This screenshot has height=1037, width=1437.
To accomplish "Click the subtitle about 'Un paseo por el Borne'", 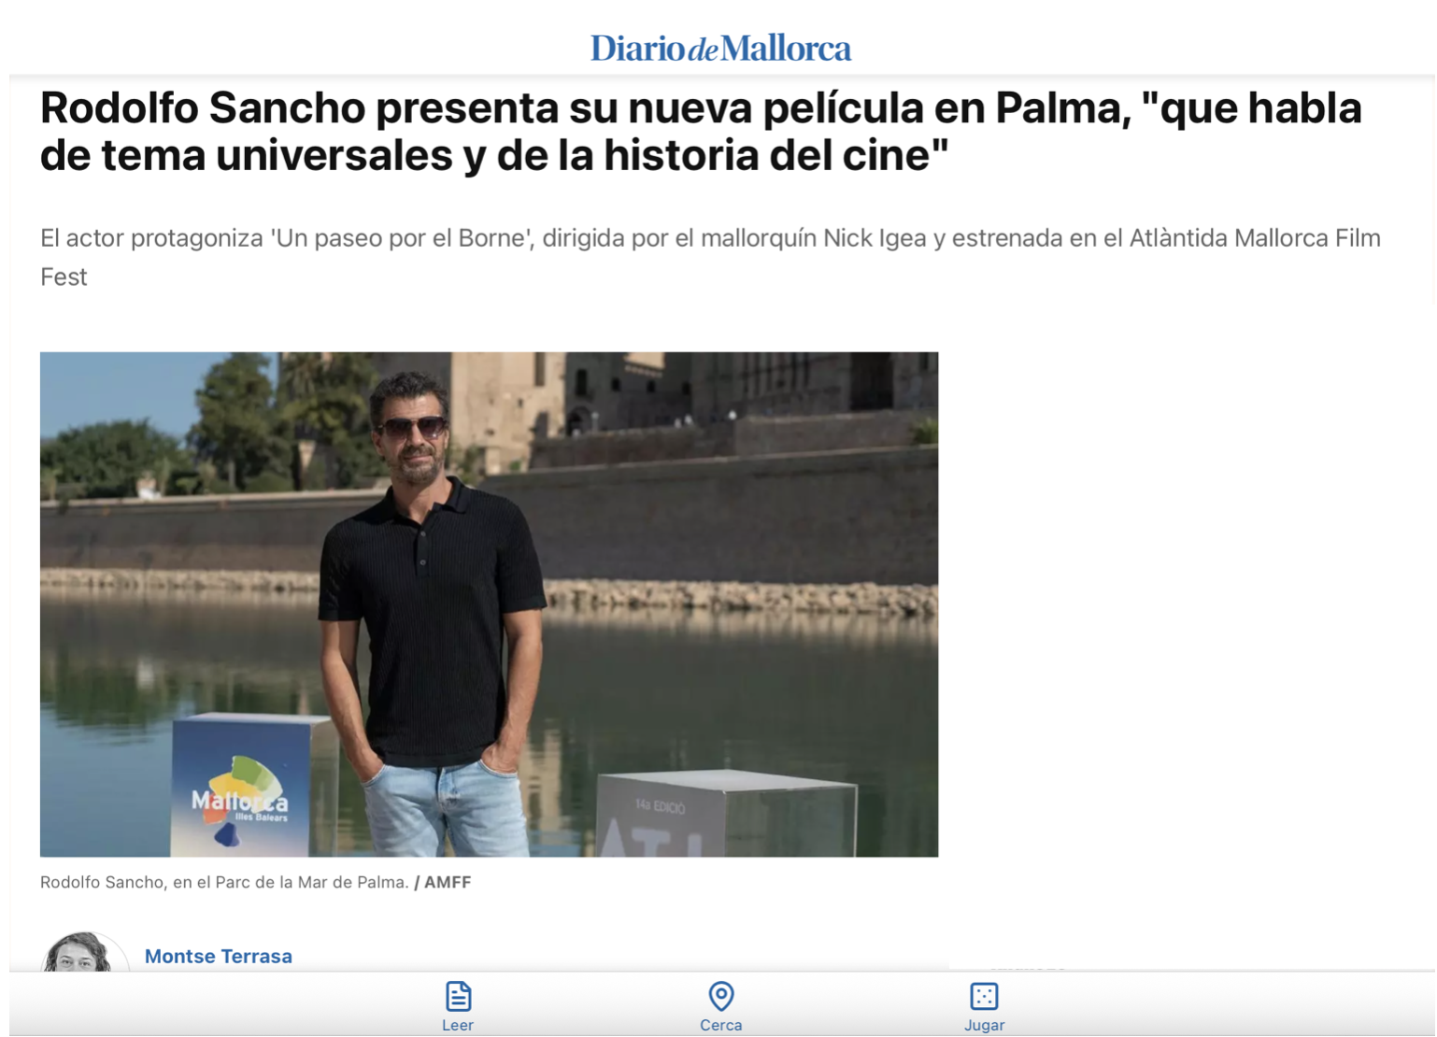I will (x=710, y=257).
